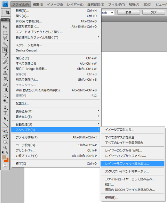
Task: Open the イメージ(I) menu
Action: click(55, 5)
